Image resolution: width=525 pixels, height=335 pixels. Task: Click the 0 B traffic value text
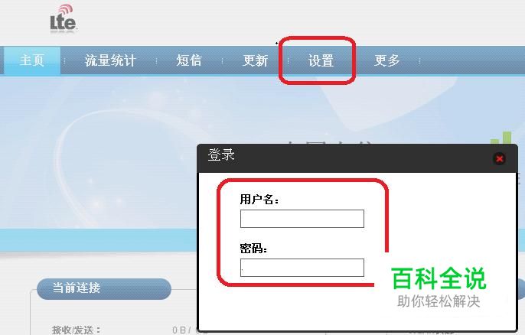pyautogui.click(x=179, y=330)
